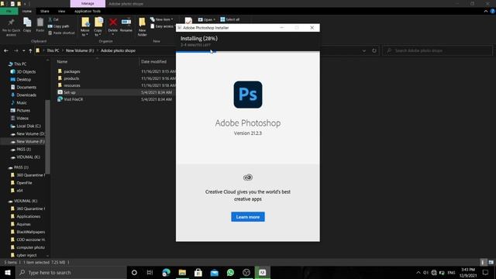Switch to Details view in status bar
Image resolution: width=496 pixels, height=279 pixels.
483,262
